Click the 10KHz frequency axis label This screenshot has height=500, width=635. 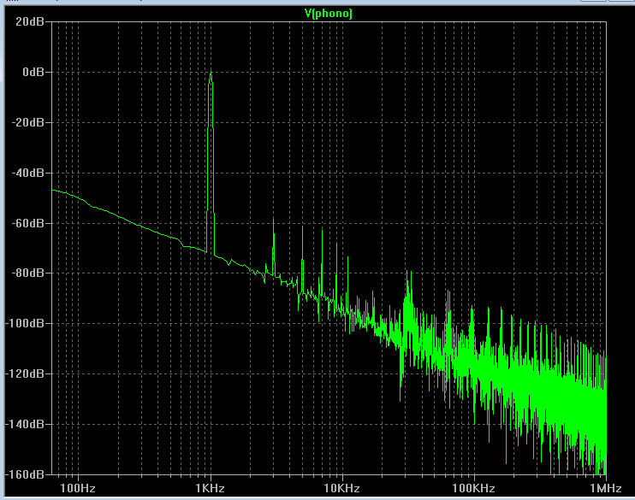[341, 488]
